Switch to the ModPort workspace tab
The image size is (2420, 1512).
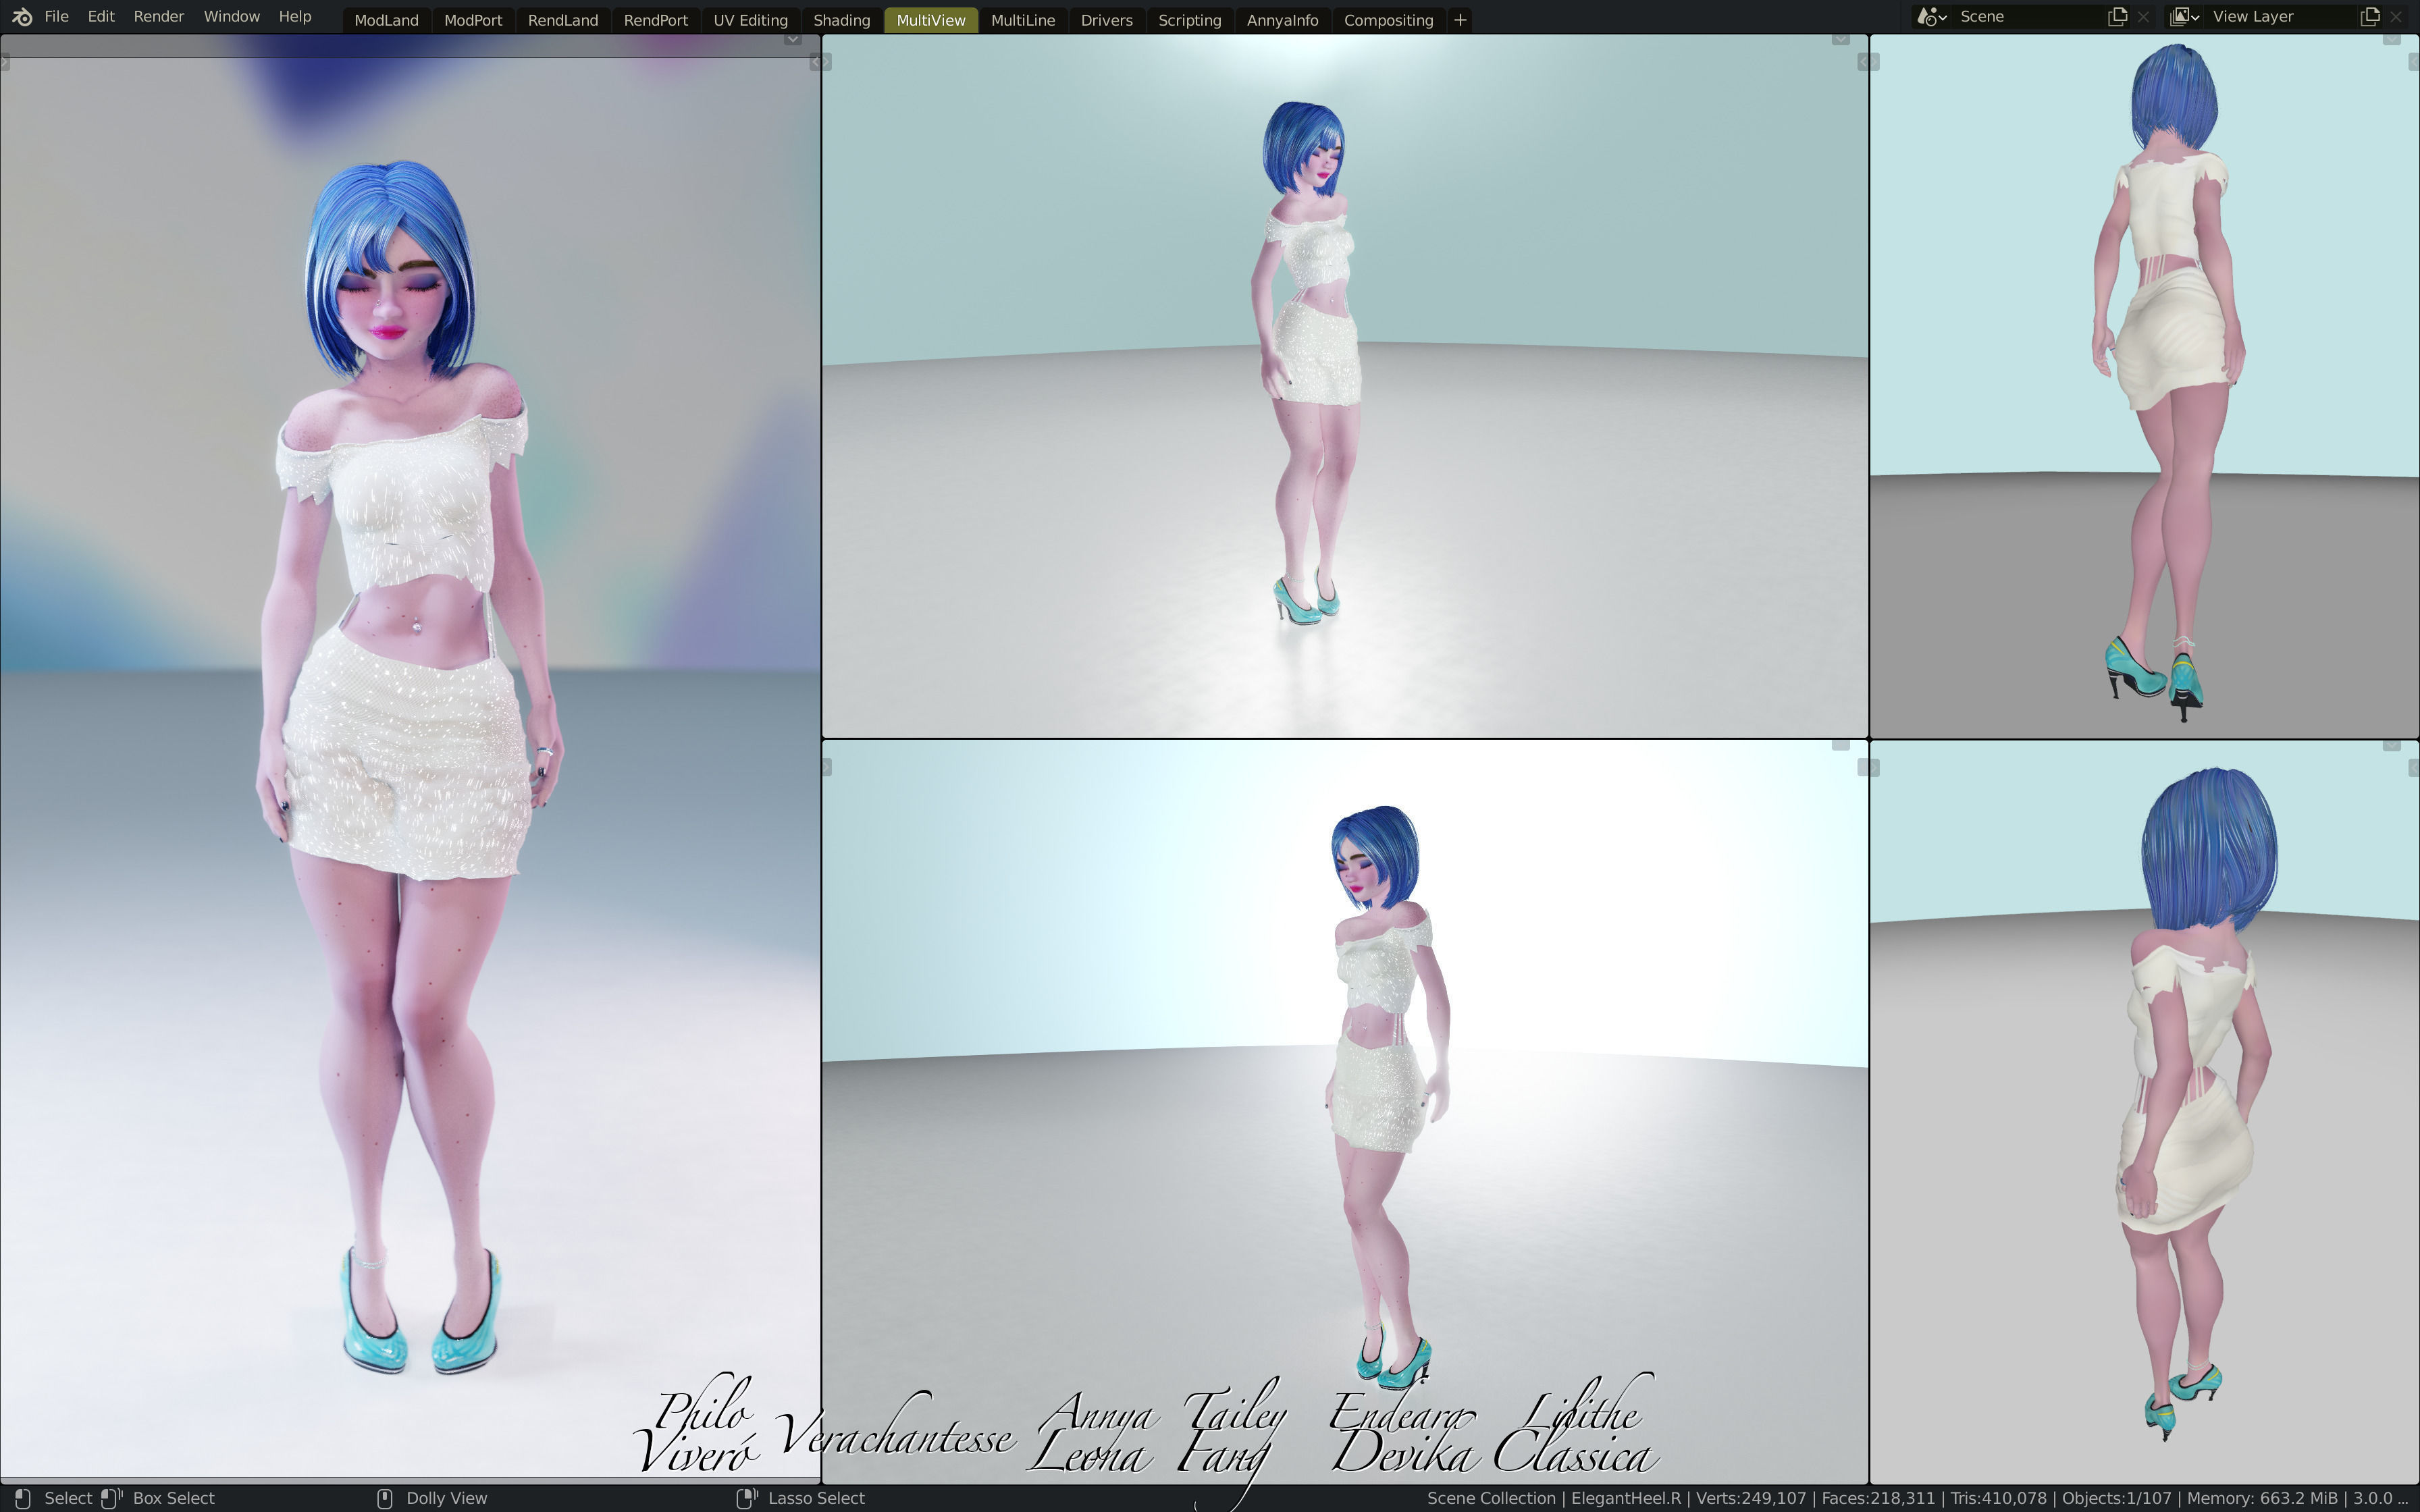473,20
